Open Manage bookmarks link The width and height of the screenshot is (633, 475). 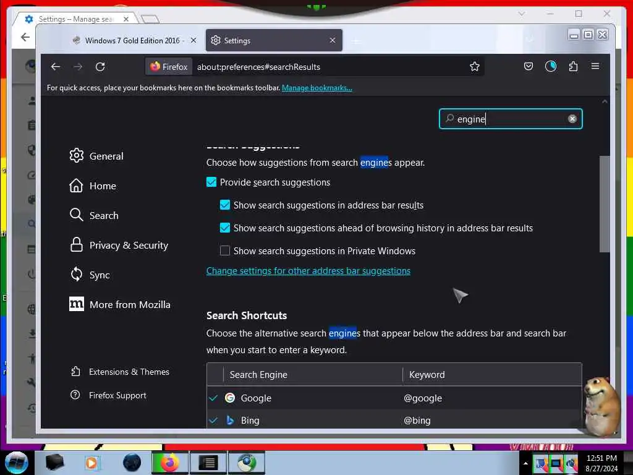point(317,88)
